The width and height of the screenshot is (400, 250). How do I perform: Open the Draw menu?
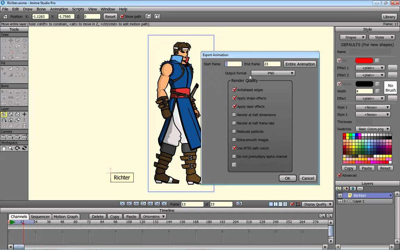(27, 9)
